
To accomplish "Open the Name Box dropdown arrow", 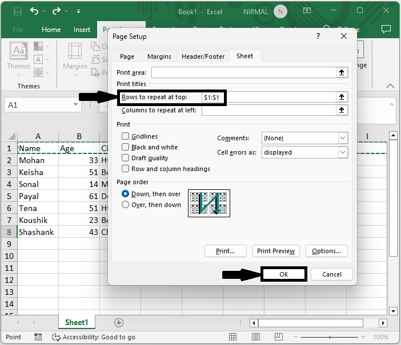I will 76,105.
